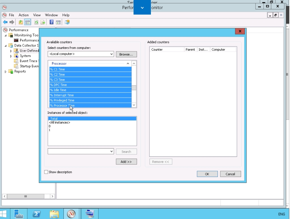
Task: Click the Performance root node icon
Action: coord(6,30)
